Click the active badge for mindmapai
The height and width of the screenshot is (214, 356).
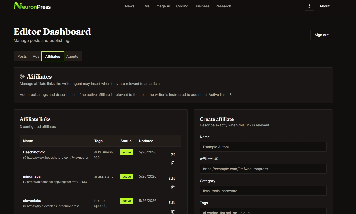[x=127, y=176]
